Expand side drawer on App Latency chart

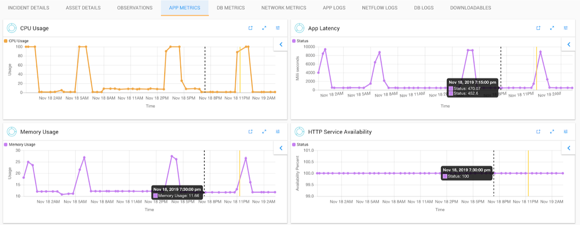[568, 44]
